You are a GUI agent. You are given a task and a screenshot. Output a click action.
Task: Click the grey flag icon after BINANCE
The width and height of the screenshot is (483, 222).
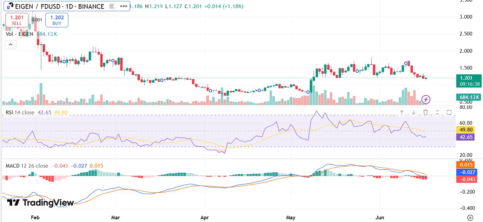pyautogui.click(x=112, y=6)
